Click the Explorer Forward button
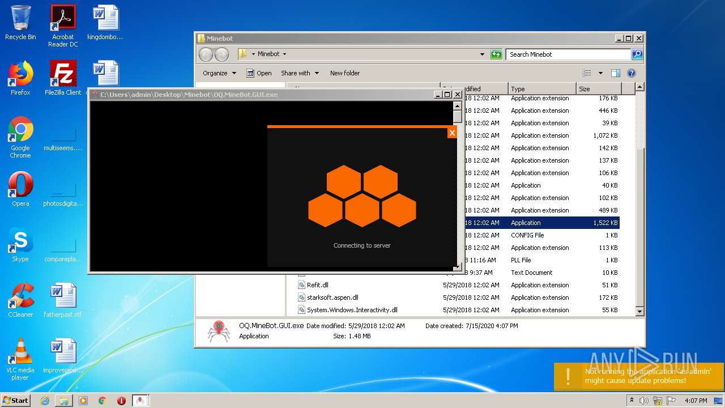Viewport: 725px width, 408px height. pos(221,54)
